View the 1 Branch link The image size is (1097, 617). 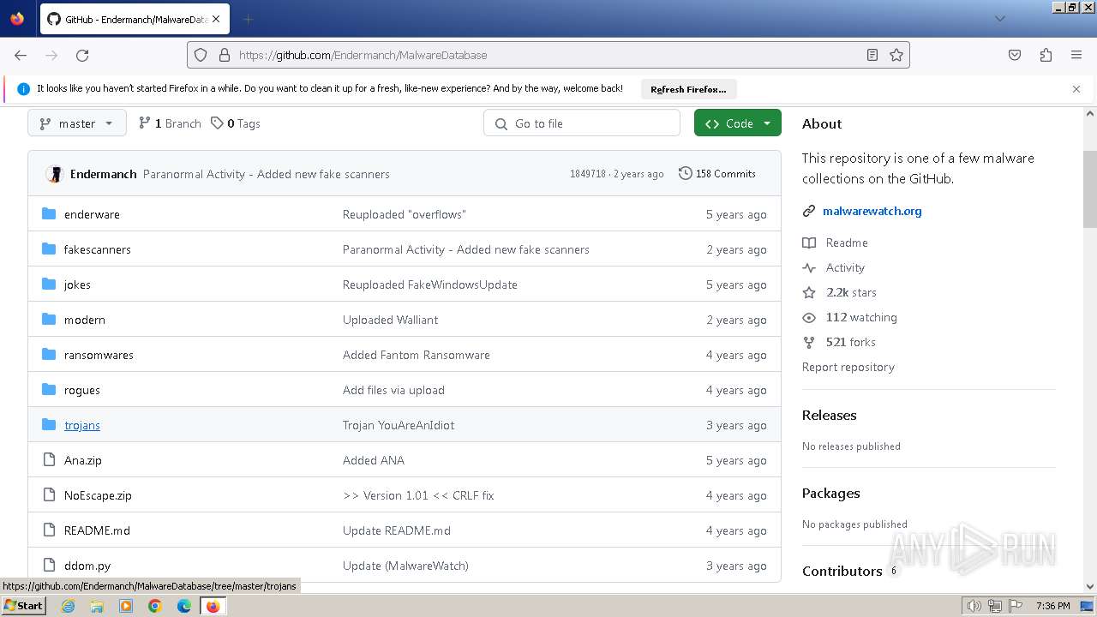pyautogui.click(x=170, y=123)
